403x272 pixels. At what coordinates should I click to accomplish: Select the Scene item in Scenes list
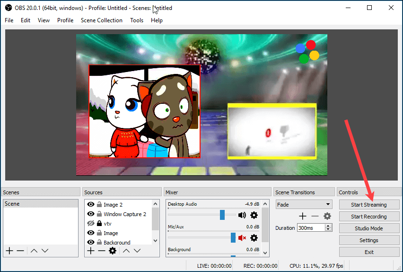pos(41,203)
